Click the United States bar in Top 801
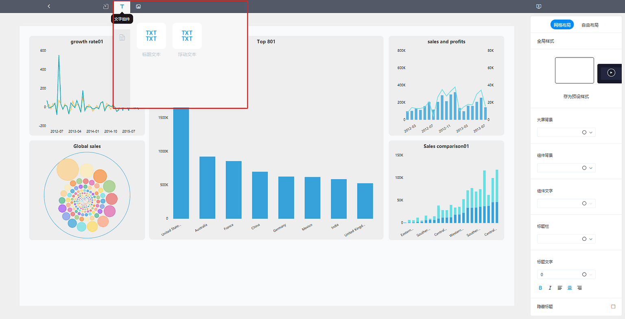625x319 pixels. (x=181, y=163)
